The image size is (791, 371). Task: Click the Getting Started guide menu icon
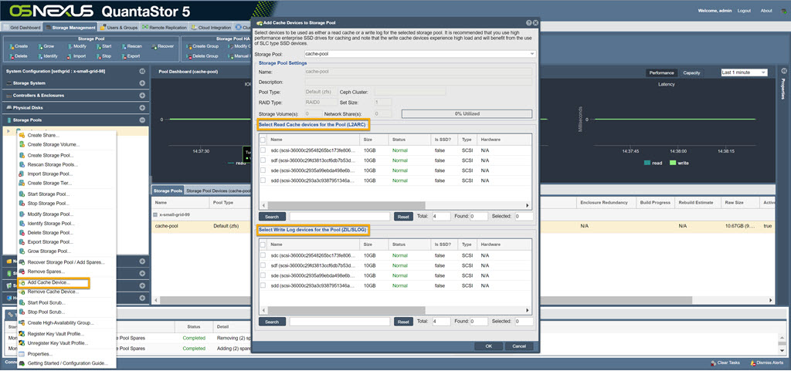click(x=22, y=363)
